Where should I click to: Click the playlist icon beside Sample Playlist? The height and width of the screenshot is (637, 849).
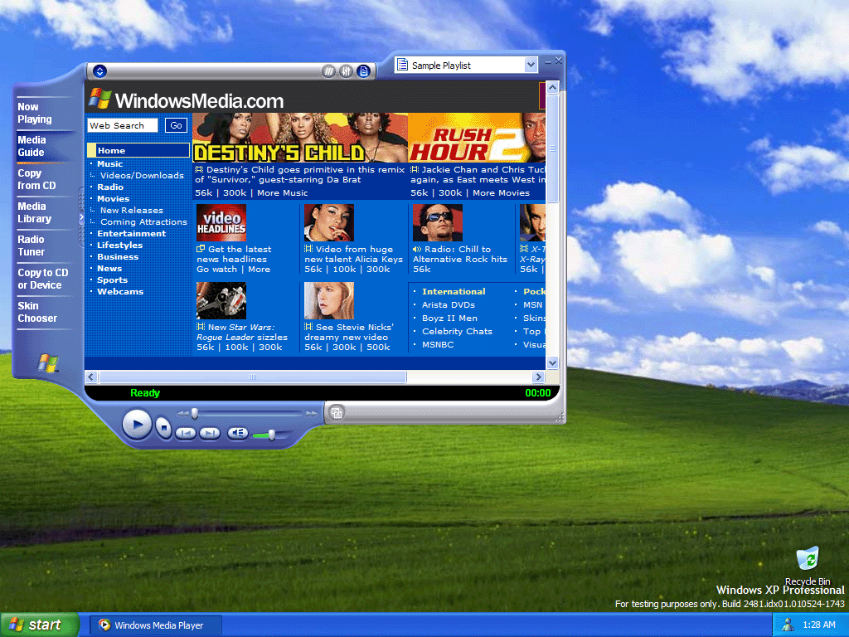point(402,65)
